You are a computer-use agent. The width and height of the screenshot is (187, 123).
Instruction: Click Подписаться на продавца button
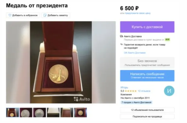point(147,116)
